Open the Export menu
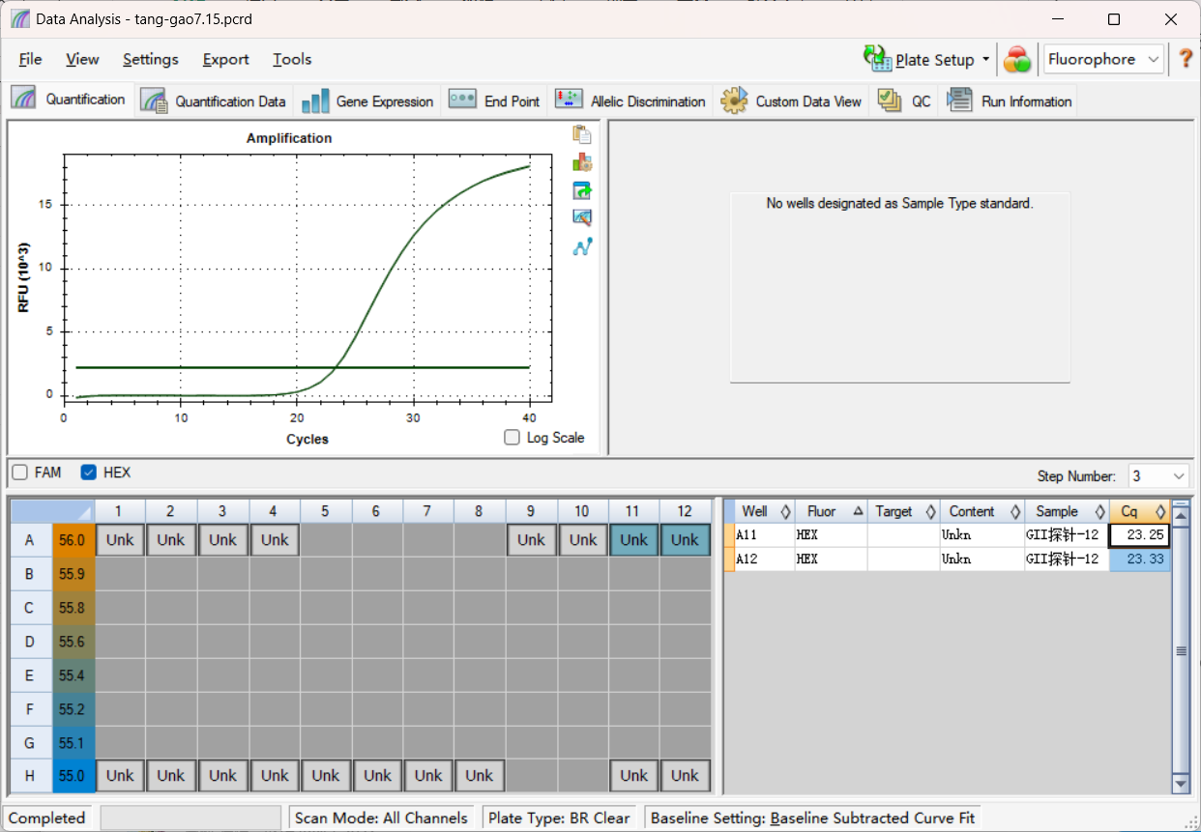1201x832 pixels. point(225,59)
